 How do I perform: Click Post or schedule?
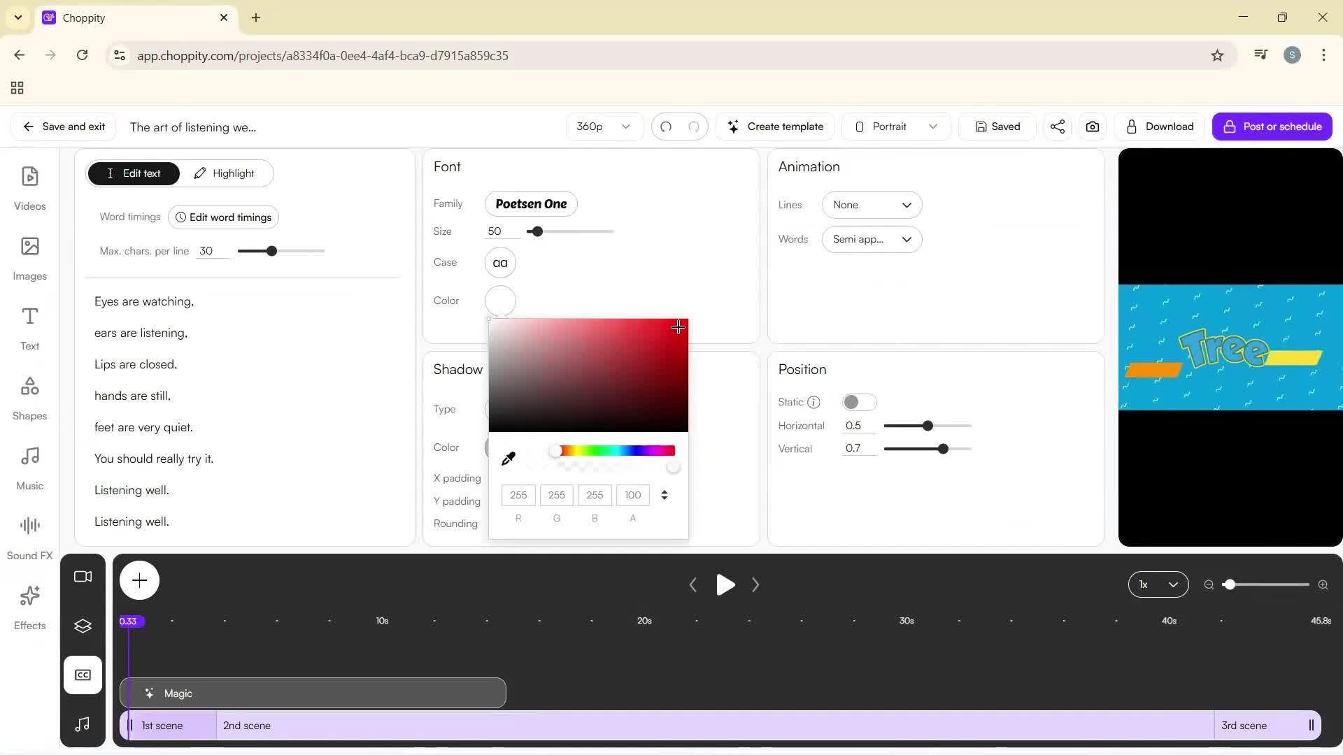(x=1272, y=127)
